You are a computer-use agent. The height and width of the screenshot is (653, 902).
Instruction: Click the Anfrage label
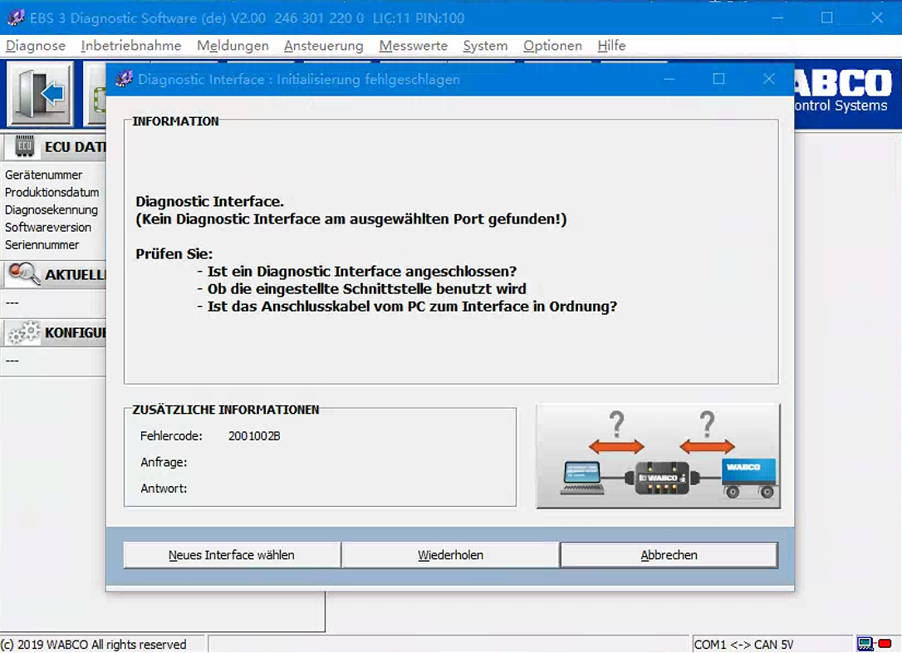click(x=164, y=462)
